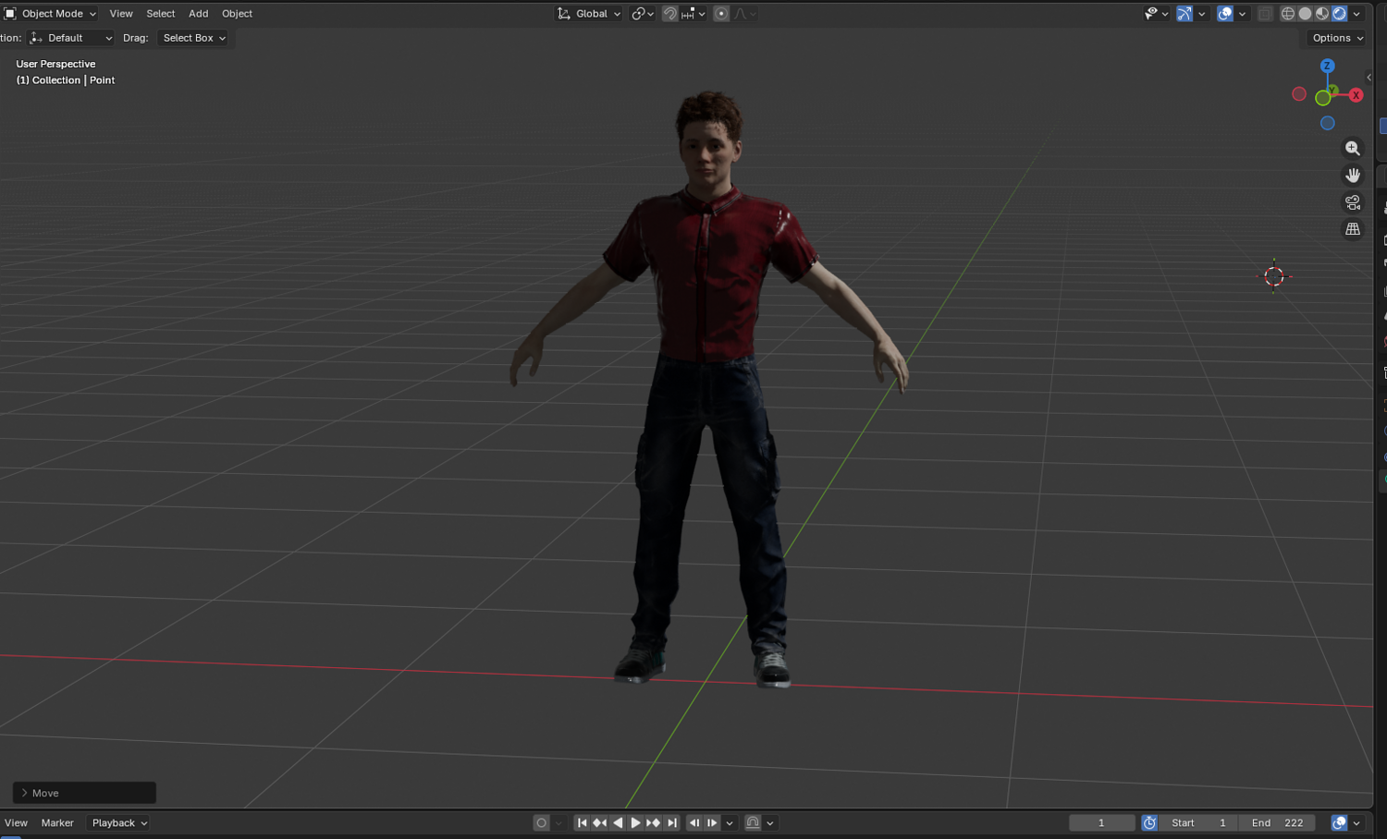
Task: Click the pan view hand icon
Action: click(x=1353, y=176)
